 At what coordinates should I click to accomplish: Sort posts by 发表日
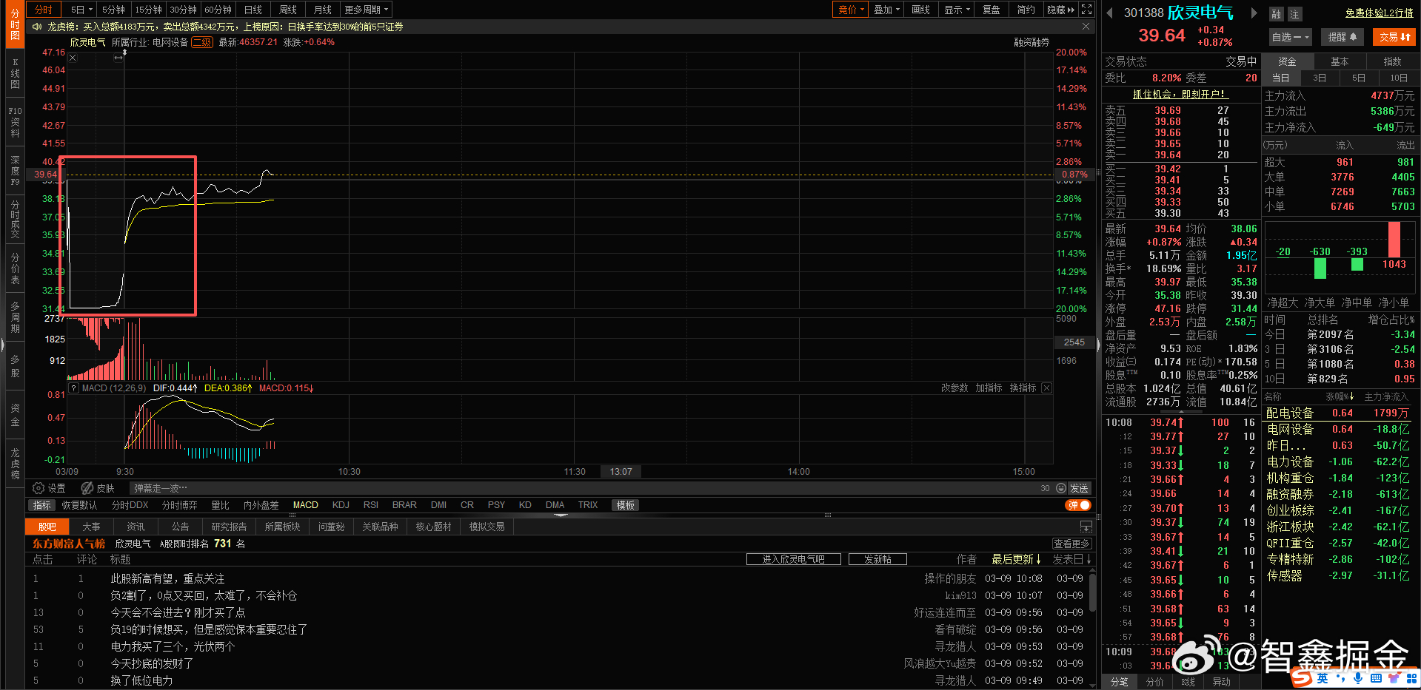(1072, 560)
